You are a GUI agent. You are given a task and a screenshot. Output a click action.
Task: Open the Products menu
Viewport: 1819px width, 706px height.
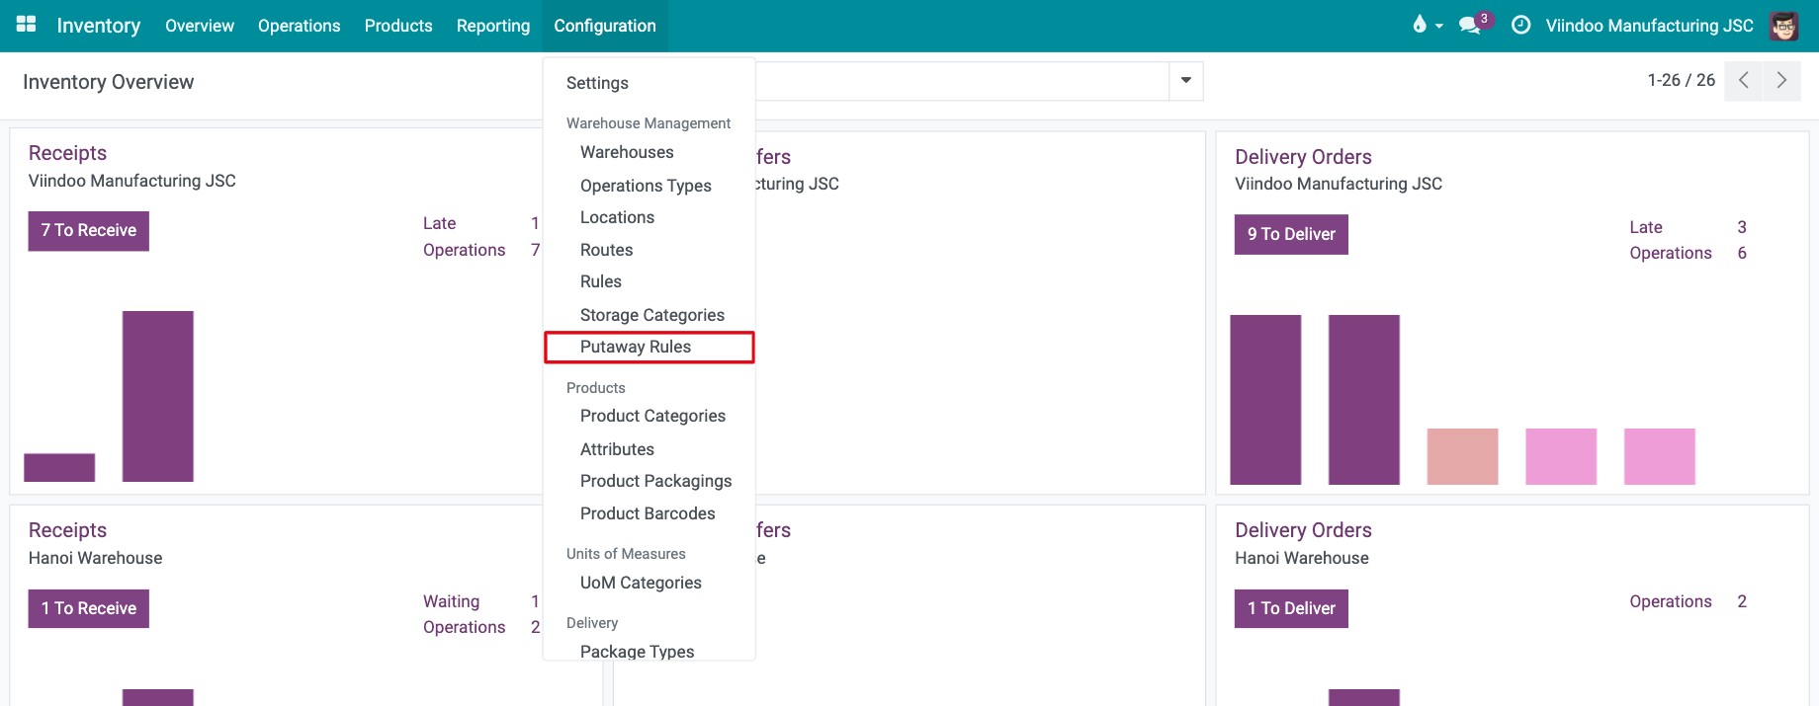pyautogui.click(x=398, y=26)
